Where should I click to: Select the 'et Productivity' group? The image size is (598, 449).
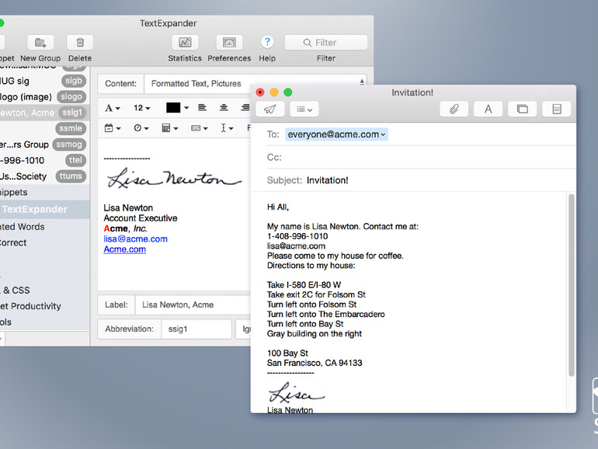coord(43,306)
